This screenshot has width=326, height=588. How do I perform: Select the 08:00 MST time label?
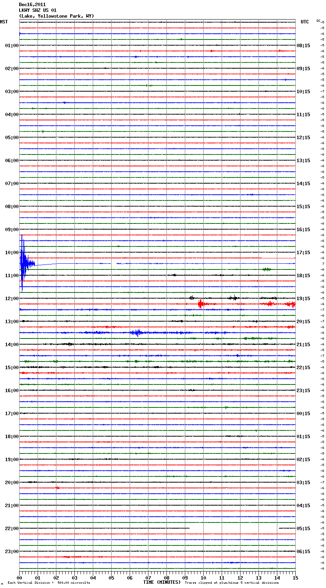click(12, 207)
